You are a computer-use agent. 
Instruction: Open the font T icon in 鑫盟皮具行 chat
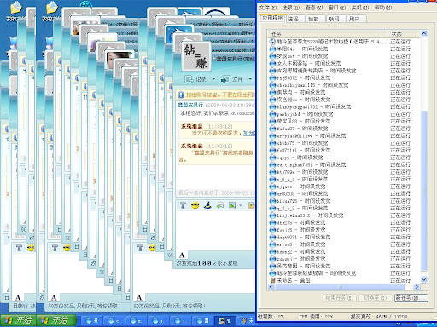[183, 205]
